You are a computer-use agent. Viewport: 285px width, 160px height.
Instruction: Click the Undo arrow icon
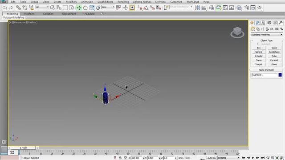click(x=5, y=8)
